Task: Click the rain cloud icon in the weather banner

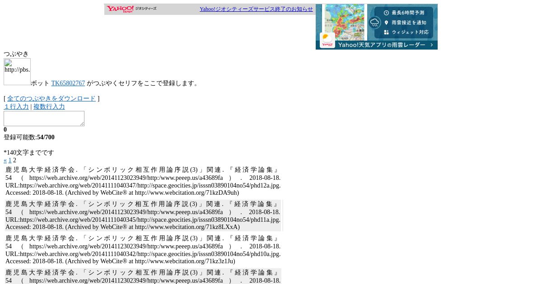Action: click(x=374, y=23)
